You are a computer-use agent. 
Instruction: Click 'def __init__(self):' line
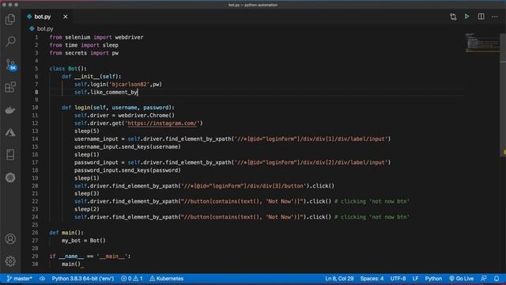(92, 77)
